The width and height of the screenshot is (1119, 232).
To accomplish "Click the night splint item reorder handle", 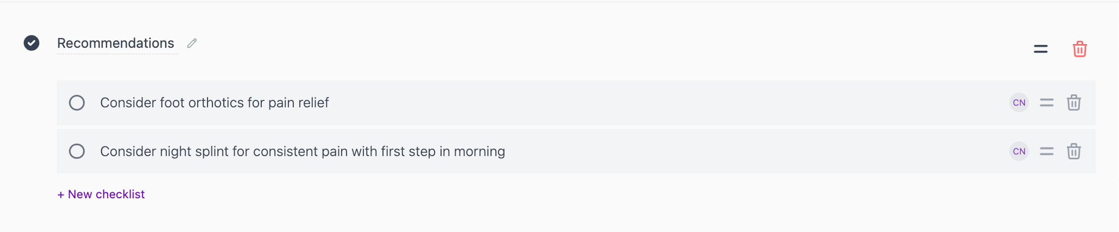I will [x=1046, y=151].
